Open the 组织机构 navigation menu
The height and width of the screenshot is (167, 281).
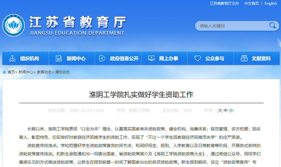29,58
